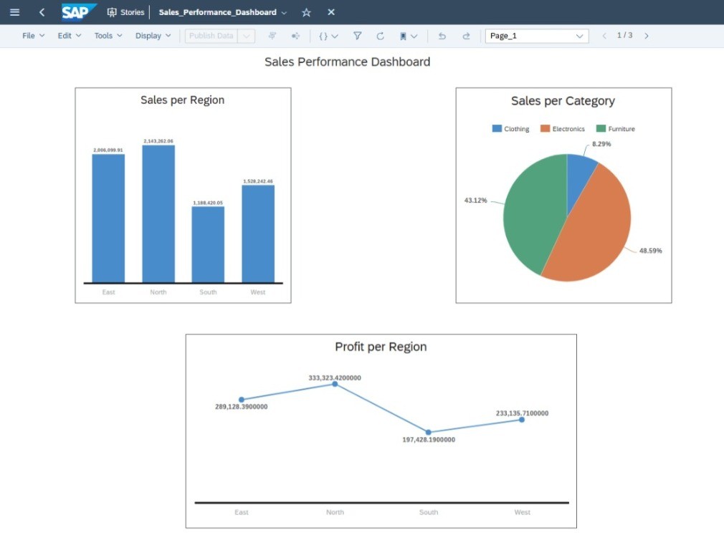
Task: Go to the next page arrow
Action: pyautogui.click(x=647, y=36)
